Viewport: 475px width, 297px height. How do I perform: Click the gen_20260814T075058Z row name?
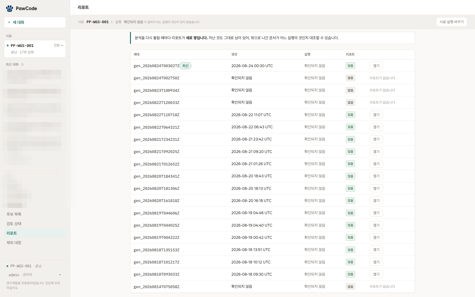[x=156, y=287]
